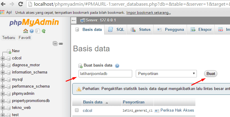Click help icon next to Buat basis data
The height and width of the screenshot is (117, 230).
117,66
